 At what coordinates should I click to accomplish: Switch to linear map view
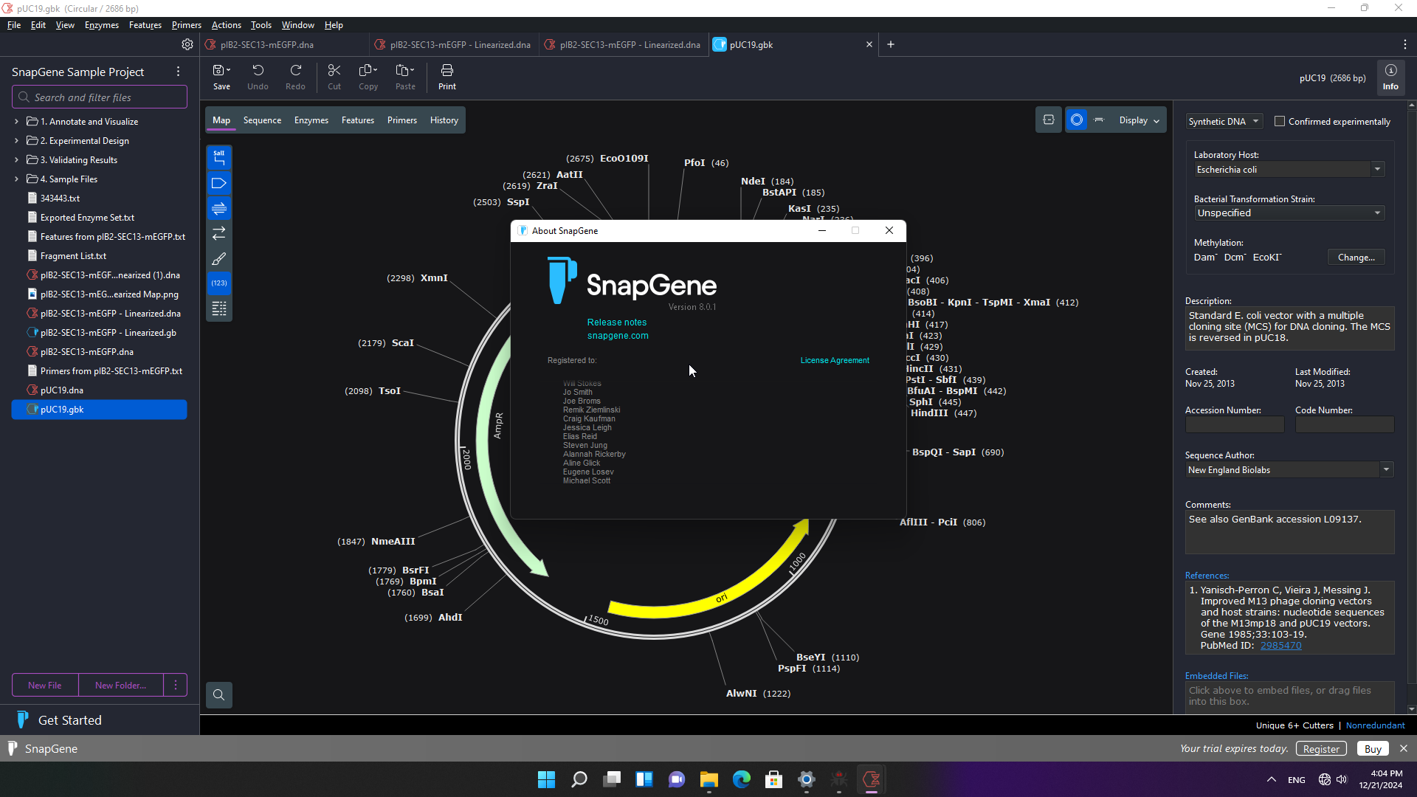pos(1099,120)
